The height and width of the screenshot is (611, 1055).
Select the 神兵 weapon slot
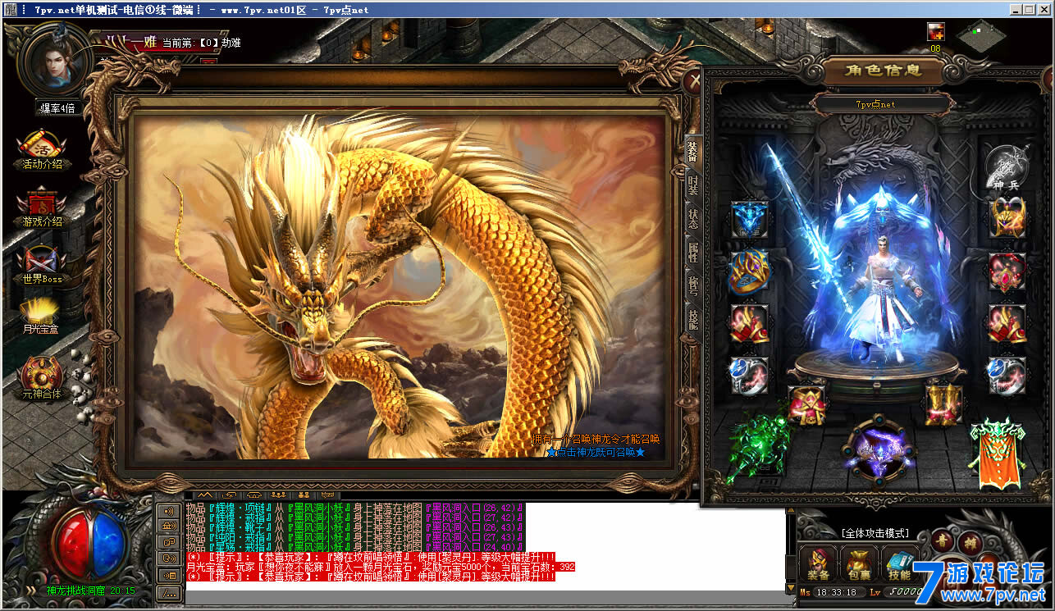pyautogui.click(x=1006, y=168)
